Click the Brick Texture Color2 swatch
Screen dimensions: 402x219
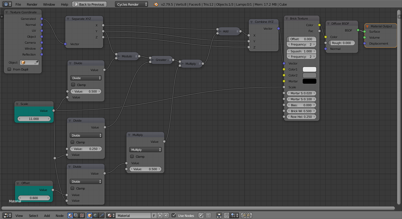pos(309,75)
